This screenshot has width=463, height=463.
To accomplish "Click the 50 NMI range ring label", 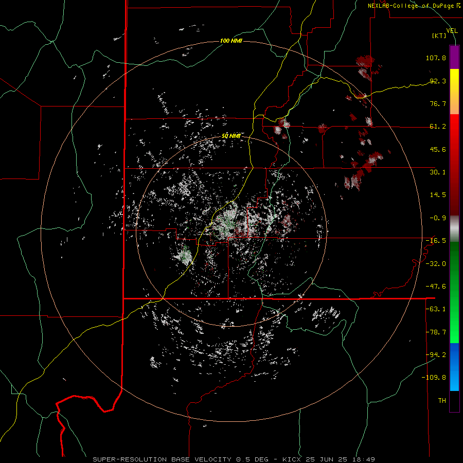I will 231,136.
